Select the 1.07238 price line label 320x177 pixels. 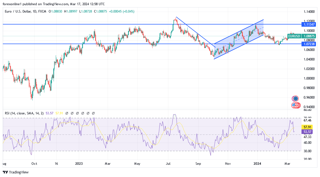(x=309, y=44)
